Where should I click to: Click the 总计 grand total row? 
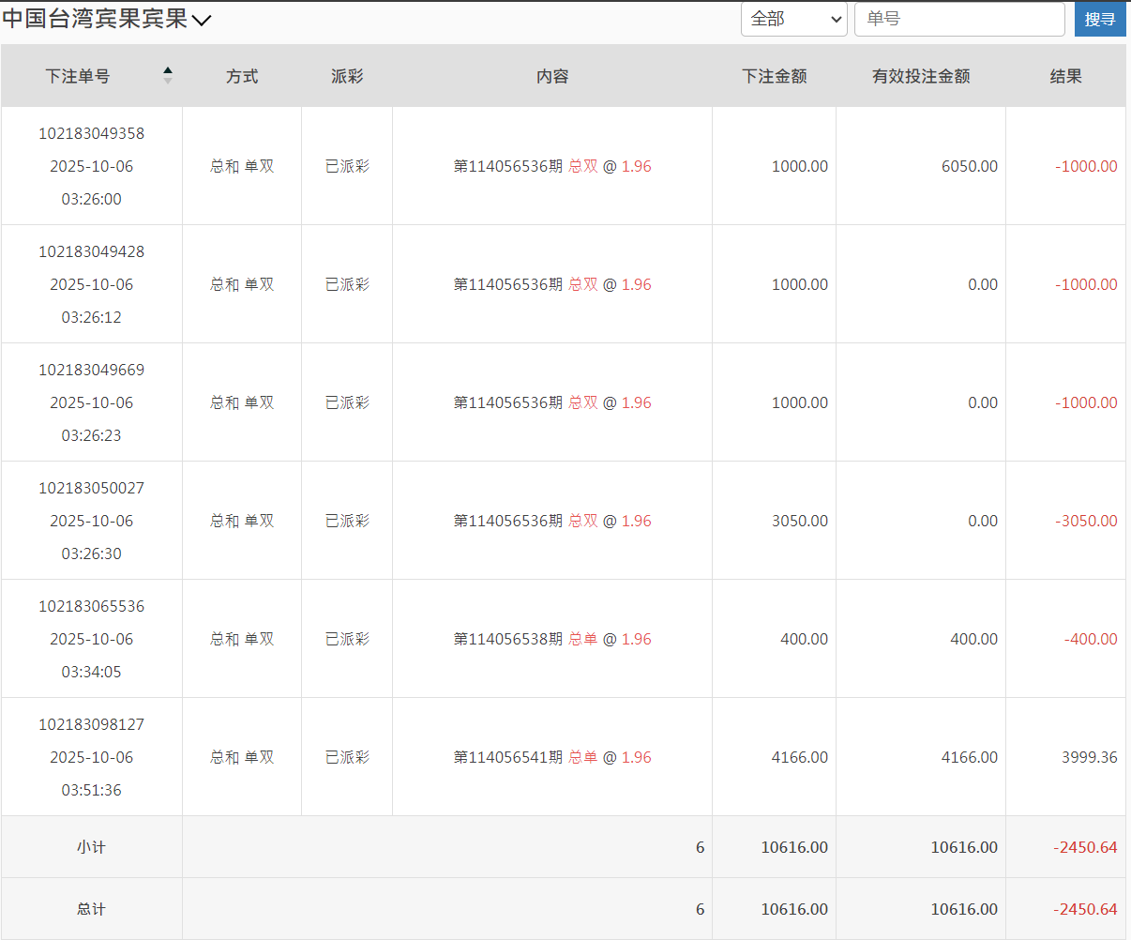point(90,908)
